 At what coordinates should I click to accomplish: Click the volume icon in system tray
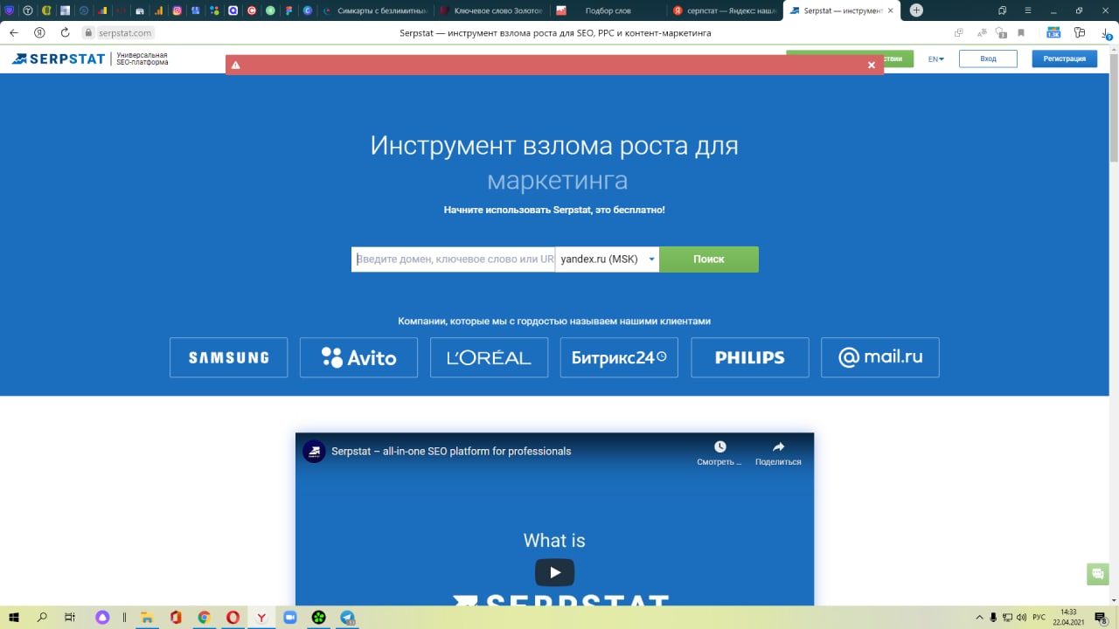pos(1021,618)
